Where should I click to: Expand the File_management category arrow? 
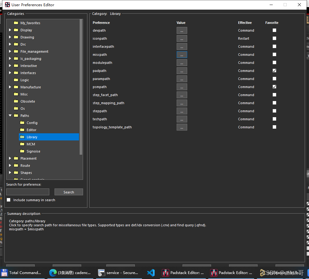10,51
